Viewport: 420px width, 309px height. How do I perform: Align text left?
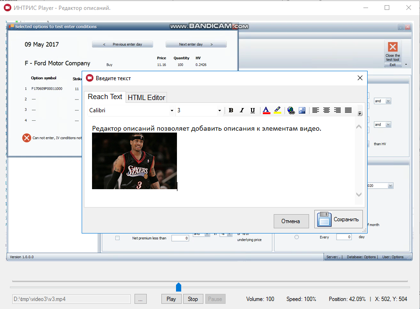click(x=316, y=110)
